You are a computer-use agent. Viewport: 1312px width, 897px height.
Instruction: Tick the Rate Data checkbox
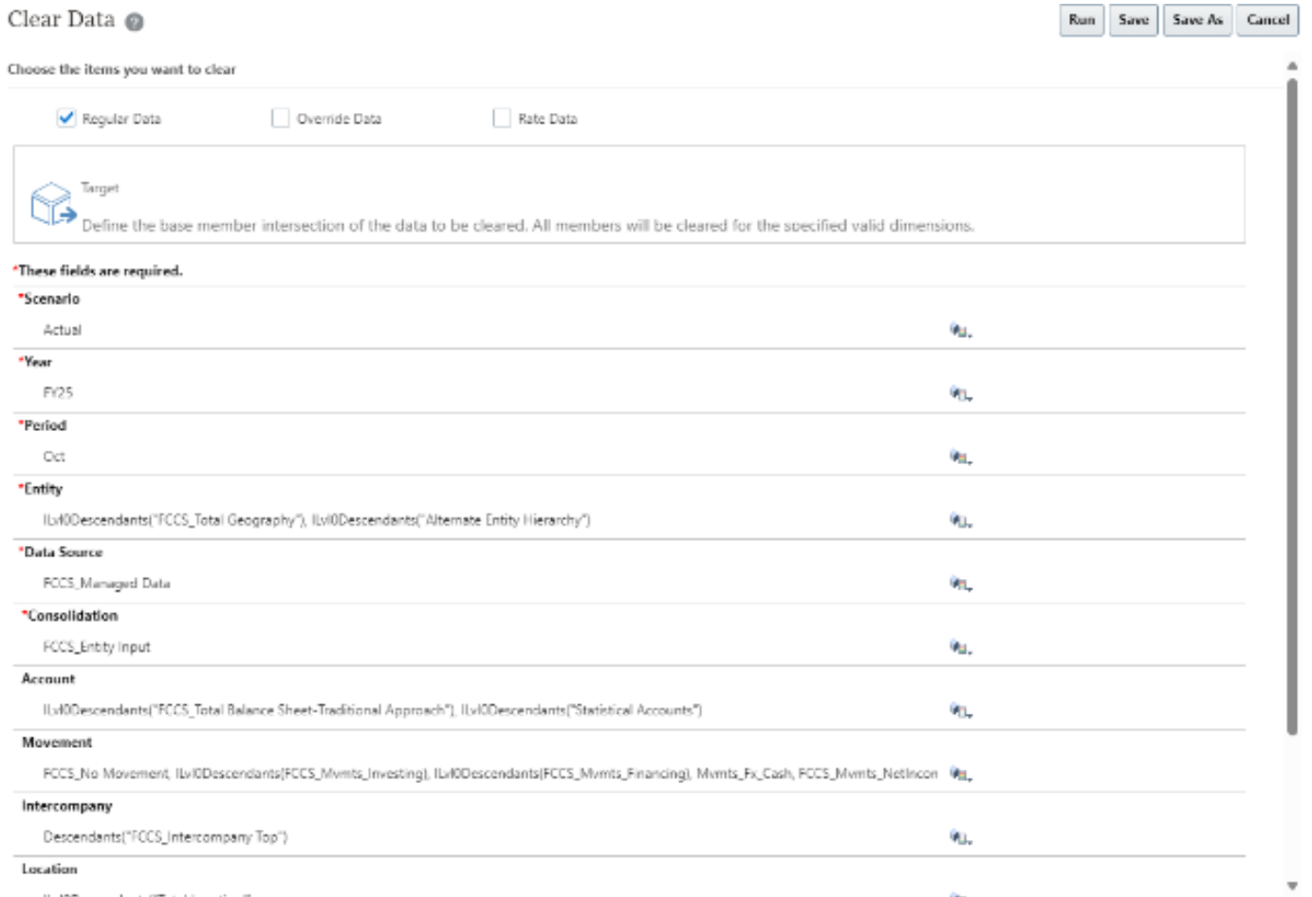pos(502,118)
